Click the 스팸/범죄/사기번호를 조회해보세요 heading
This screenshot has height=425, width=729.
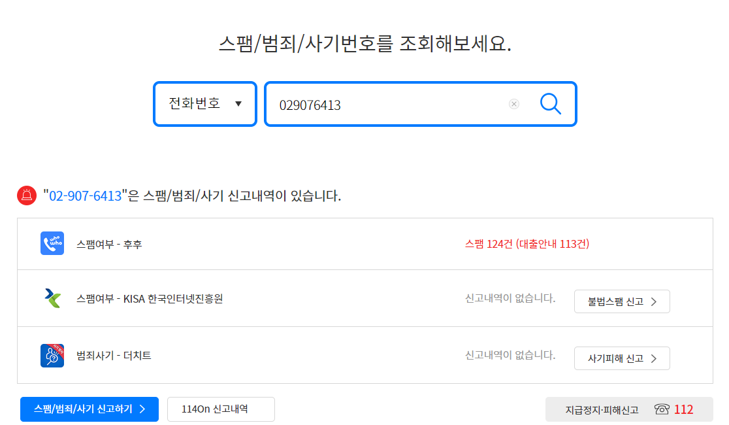tap(365, 44)
